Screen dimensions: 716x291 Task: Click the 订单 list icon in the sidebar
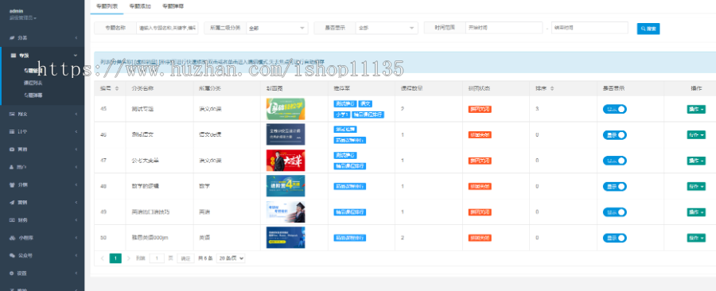[x=12, y=131]
